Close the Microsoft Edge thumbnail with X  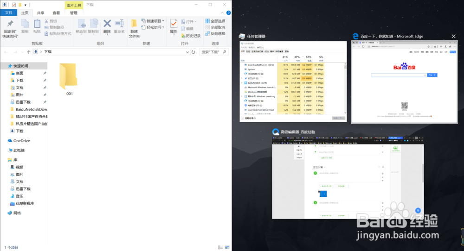point(453,36)
